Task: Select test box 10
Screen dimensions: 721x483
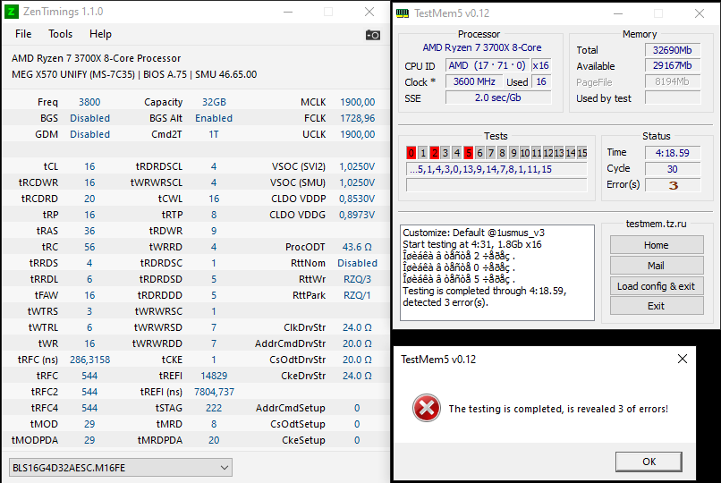Action: 525,153
